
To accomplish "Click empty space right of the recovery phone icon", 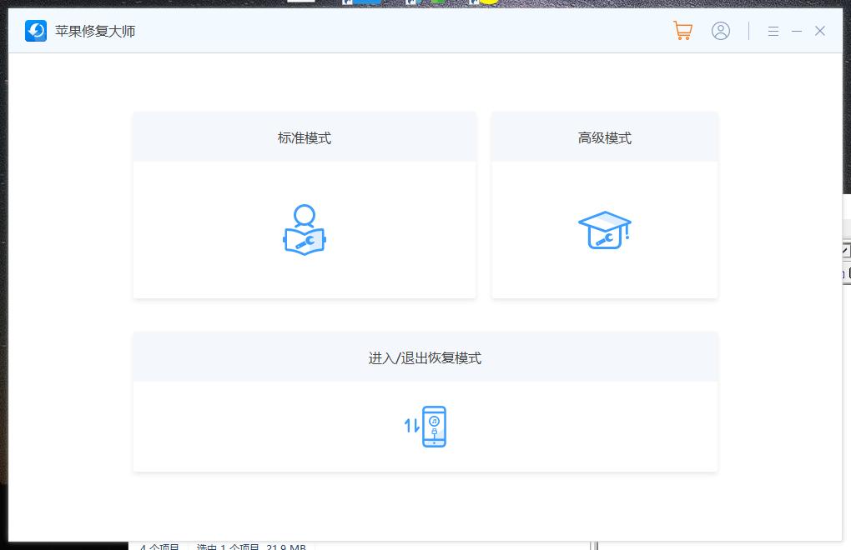I will coord(584,427).
